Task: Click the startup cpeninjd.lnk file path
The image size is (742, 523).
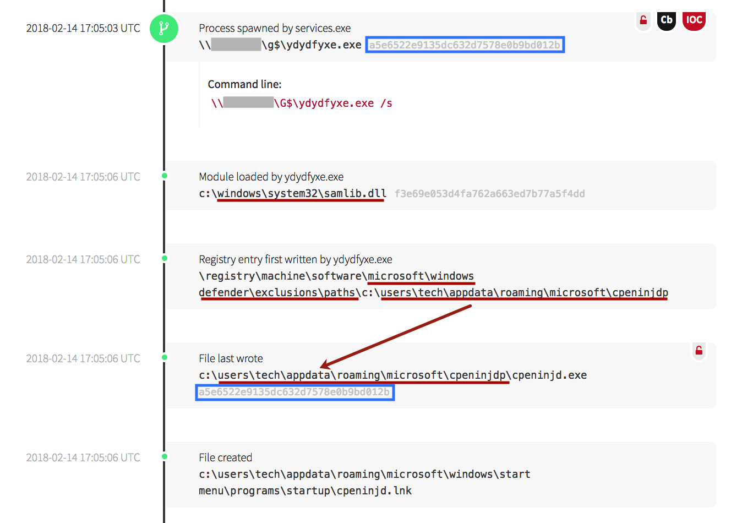Action: pyautogui.click(x=364, y=482)
